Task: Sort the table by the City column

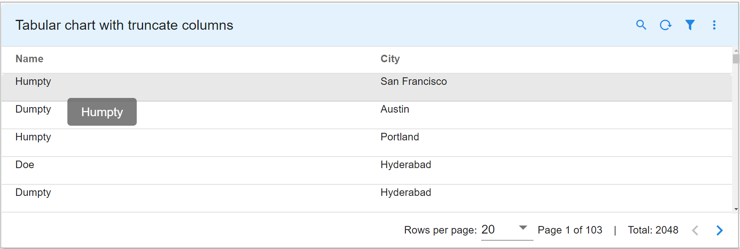Action: [390, 59]
